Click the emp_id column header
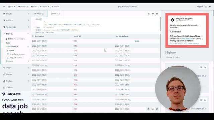 click(x=77, y=36)
